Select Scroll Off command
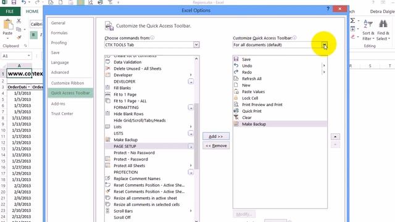The width and height of the screenshot is (395, 222). tap(149, 218)
